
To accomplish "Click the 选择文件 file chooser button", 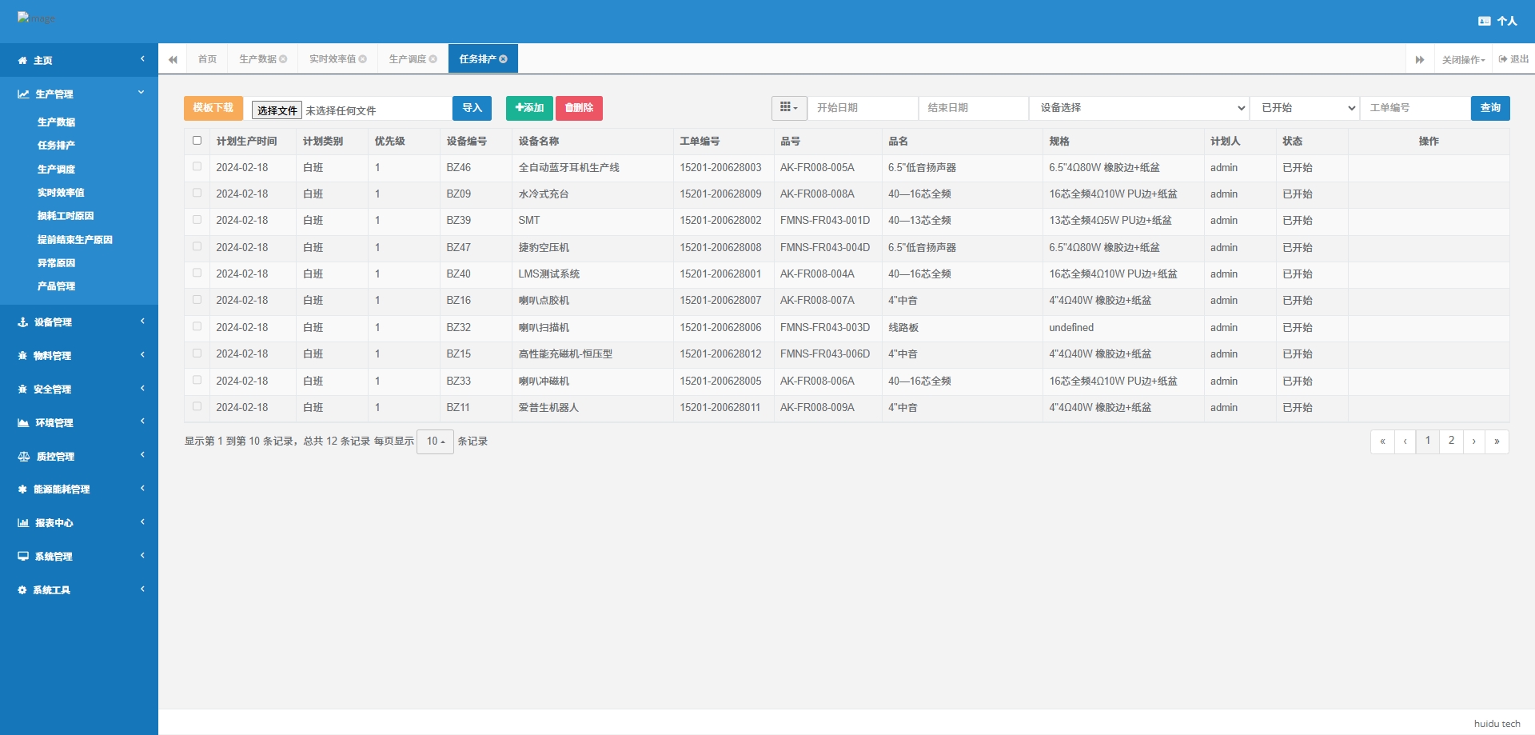I will pyautogui.click(x=277, y=110).
